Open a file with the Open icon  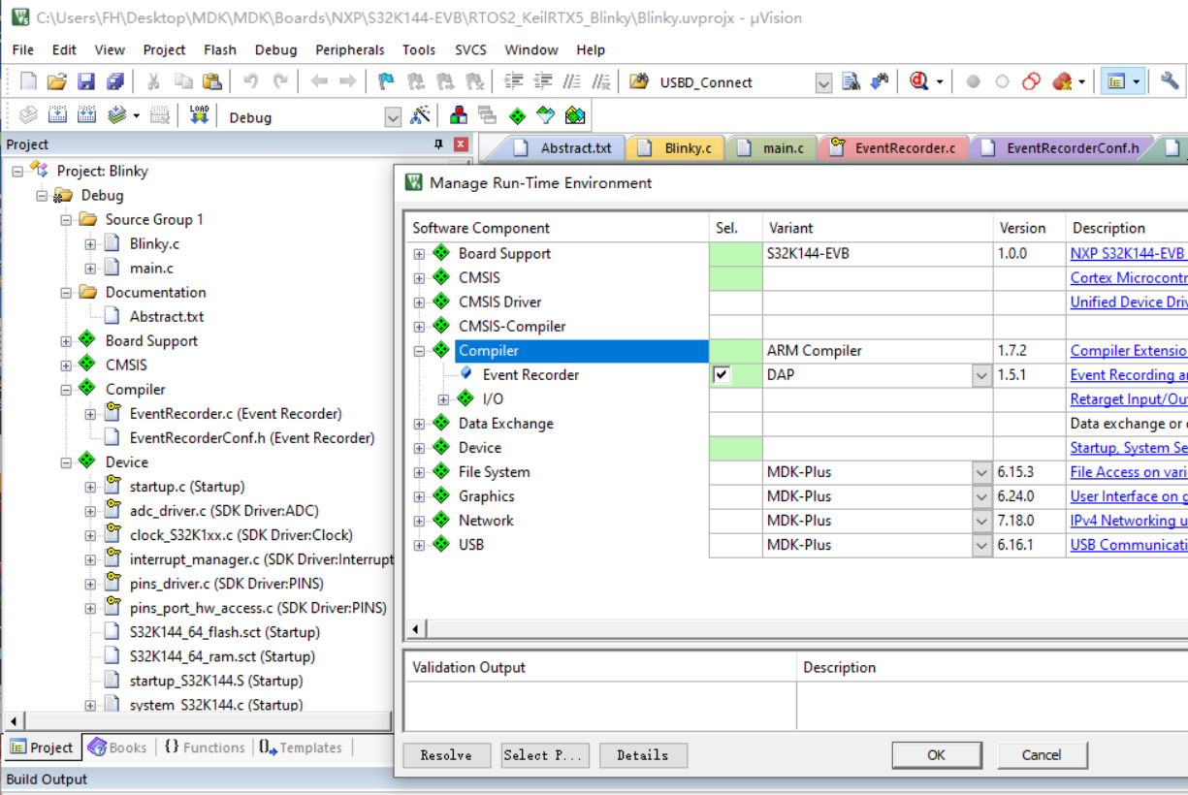tap(57, 82)
